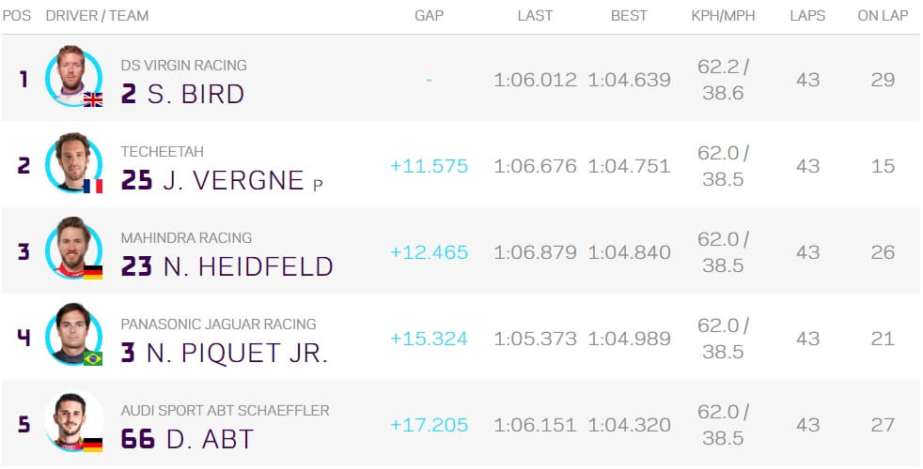This screenshot has height=469, width=923.
Task: Select the DS VIRGIN RACING team label
Action: coord(183,66)
